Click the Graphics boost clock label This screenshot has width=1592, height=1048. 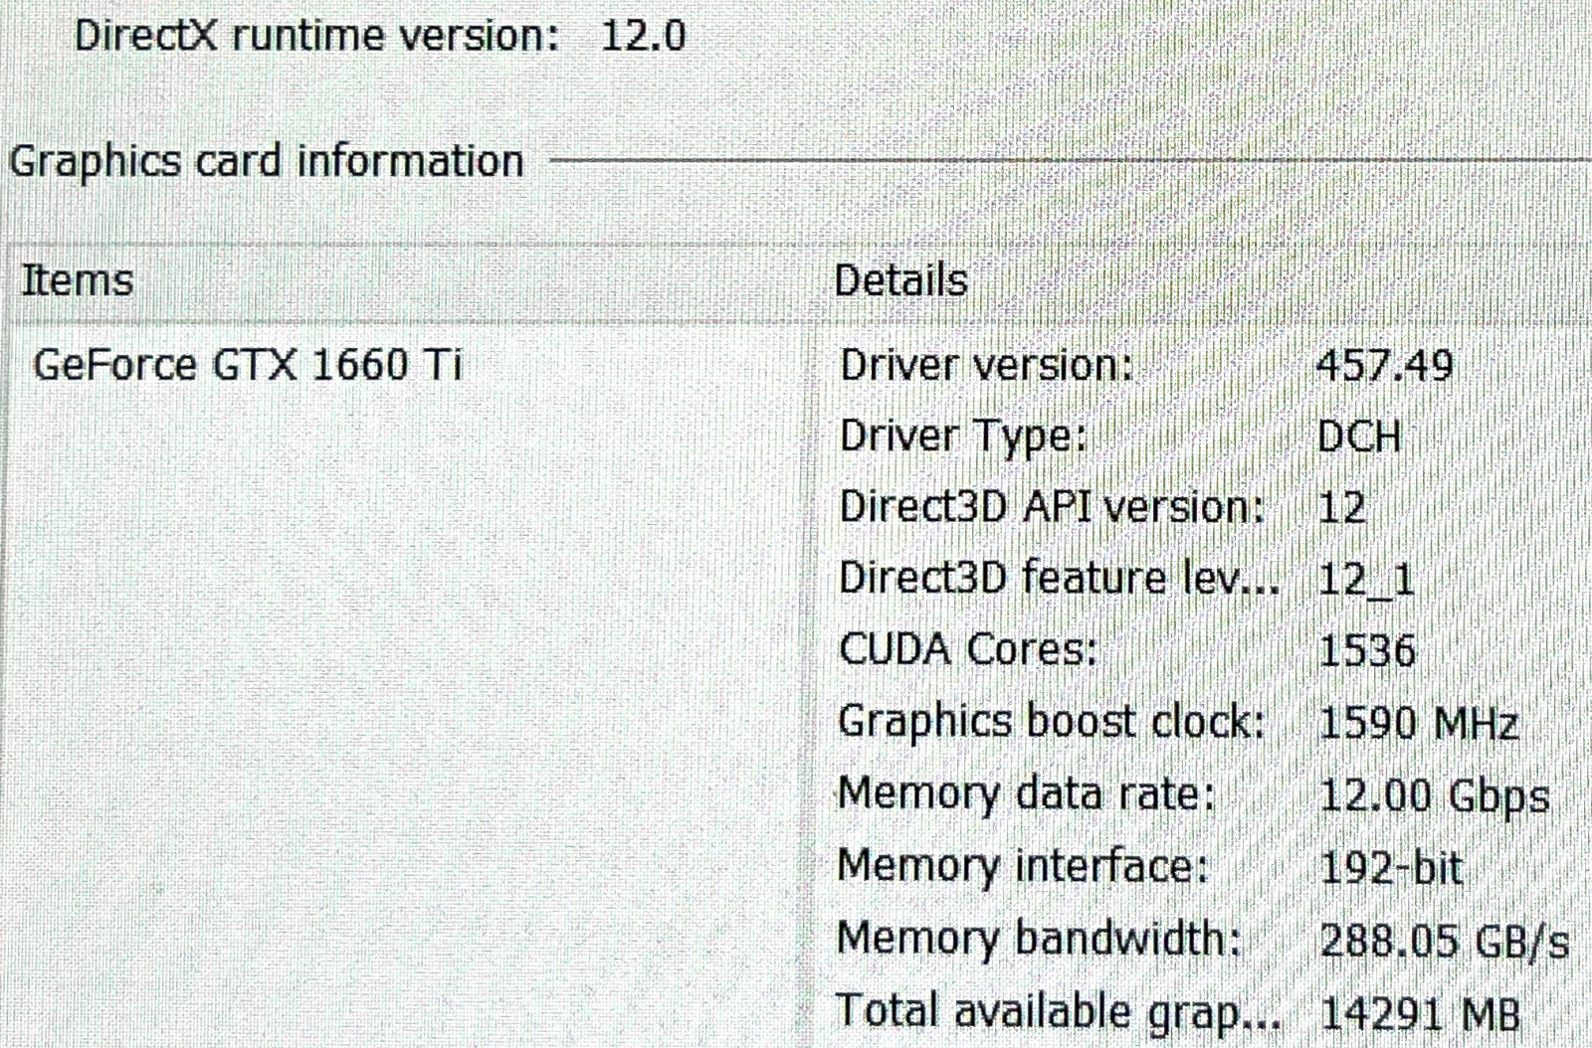click(x=1051, y=722)
